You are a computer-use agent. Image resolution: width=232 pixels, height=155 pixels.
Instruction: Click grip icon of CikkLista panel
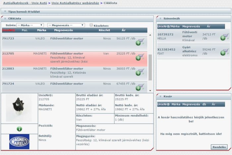point(5,19)
